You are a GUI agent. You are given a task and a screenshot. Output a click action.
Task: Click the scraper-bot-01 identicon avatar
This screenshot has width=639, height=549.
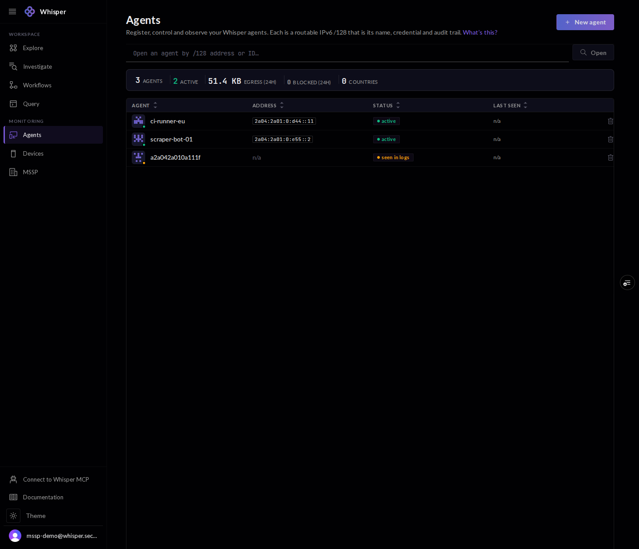pos(138,139)
